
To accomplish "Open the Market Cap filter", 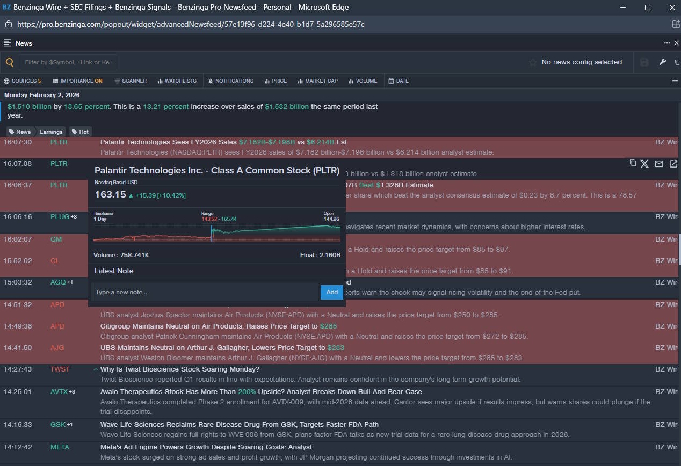I will coord(317,81).
